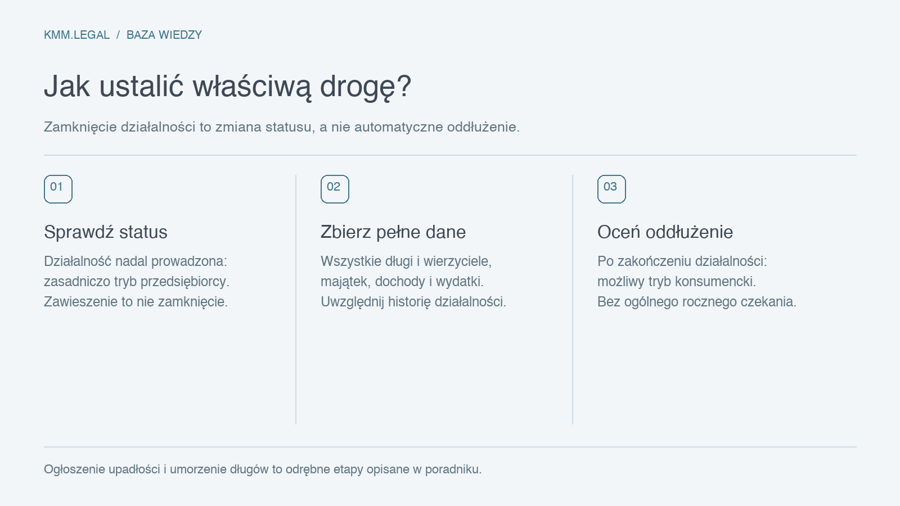
Task: Click the step 02 number badge
Action: (335, 189)
